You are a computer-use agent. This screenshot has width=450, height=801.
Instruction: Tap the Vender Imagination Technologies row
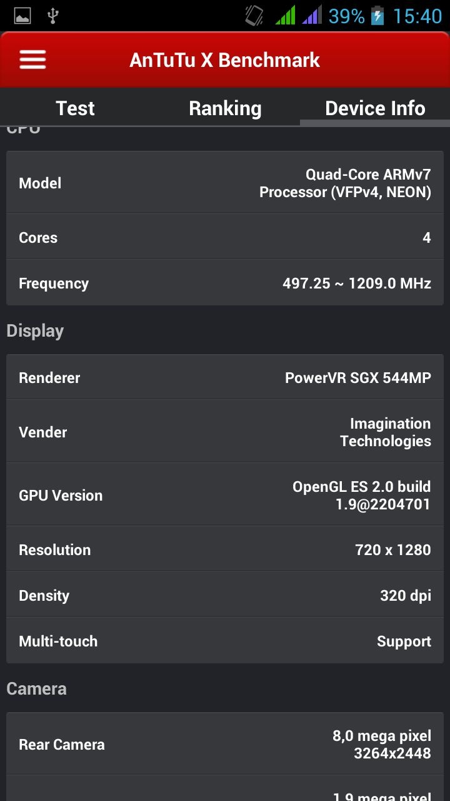[x=225, y=432]
